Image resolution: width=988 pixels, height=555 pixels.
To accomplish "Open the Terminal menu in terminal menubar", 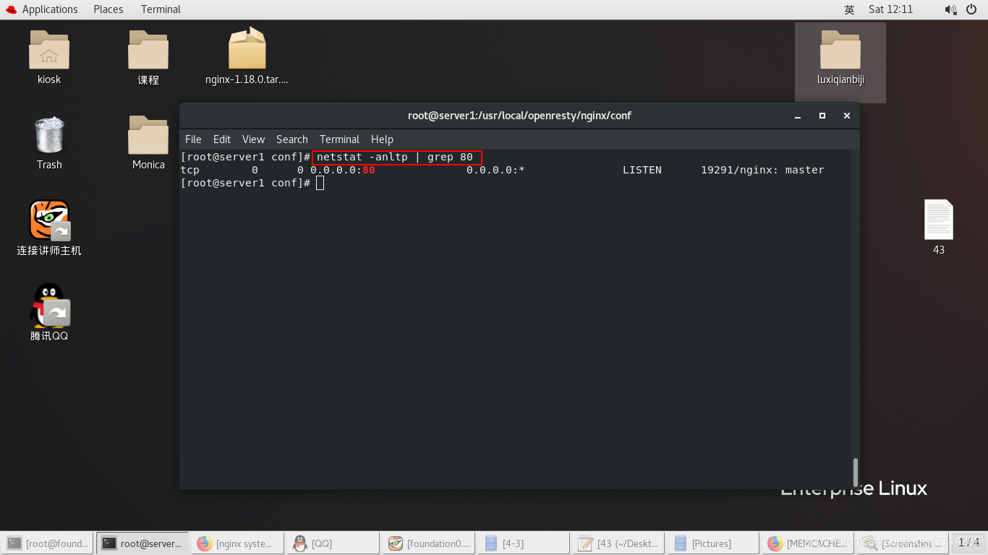I will pos(339,139).
